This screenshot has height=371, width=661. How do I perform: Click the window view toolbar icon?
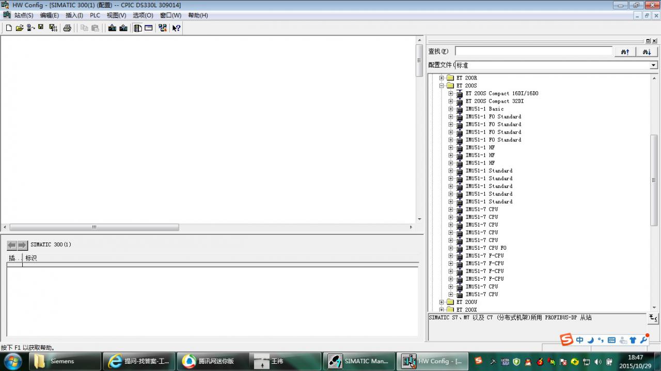[149, 28]
